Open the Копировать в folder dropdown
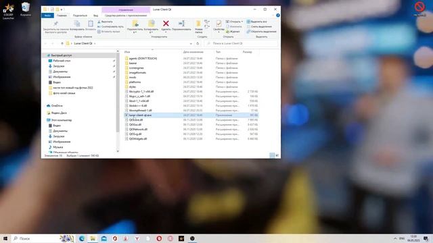The width and height of the screenshot is (433, 243). [151, 32]
